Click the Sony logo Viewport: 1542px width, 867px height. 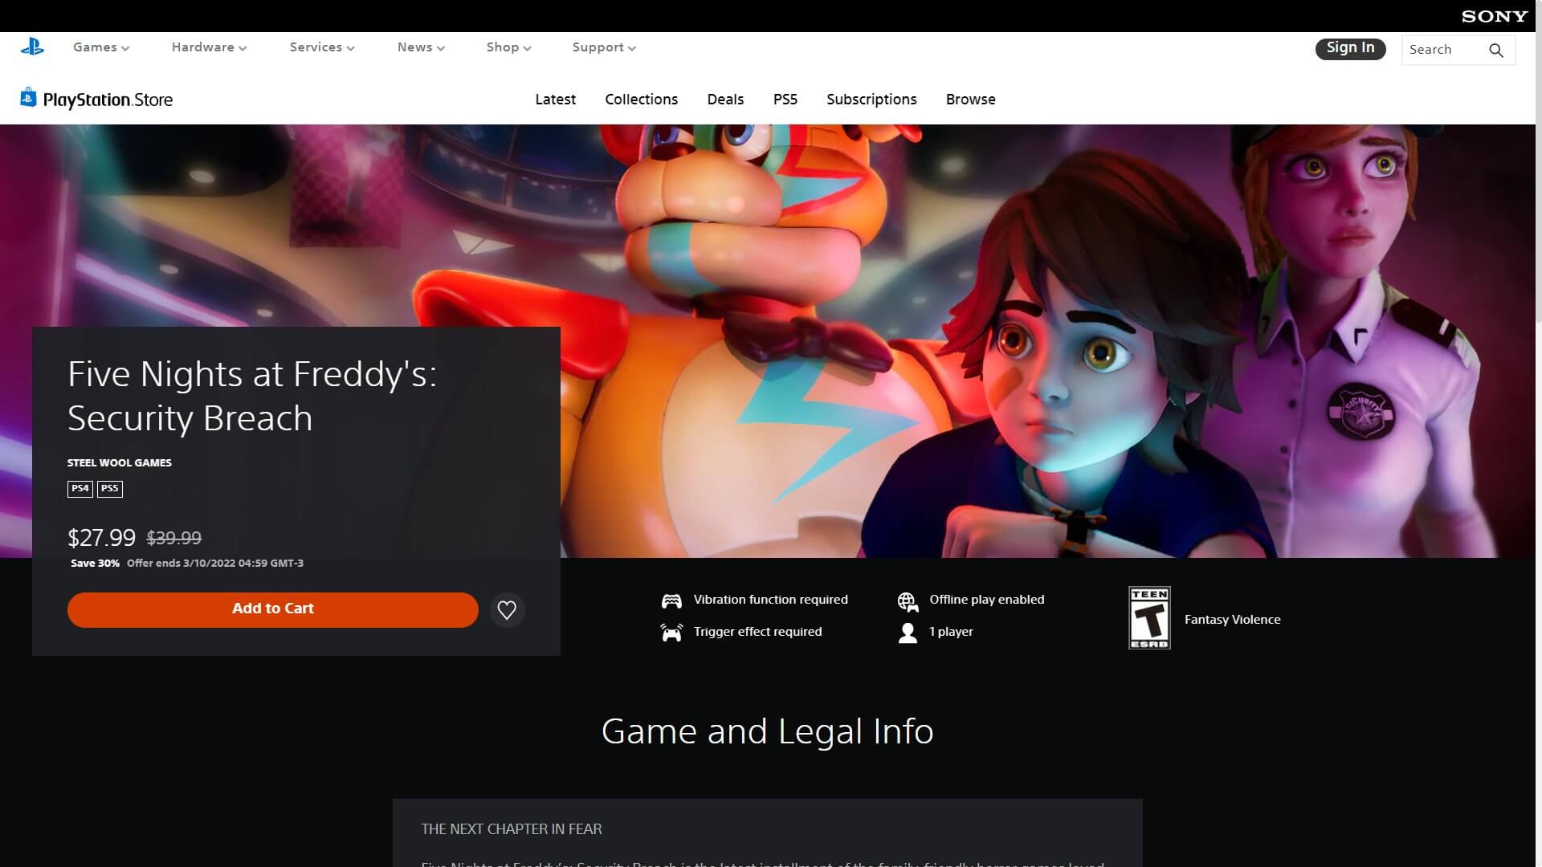coord(1494,16)
